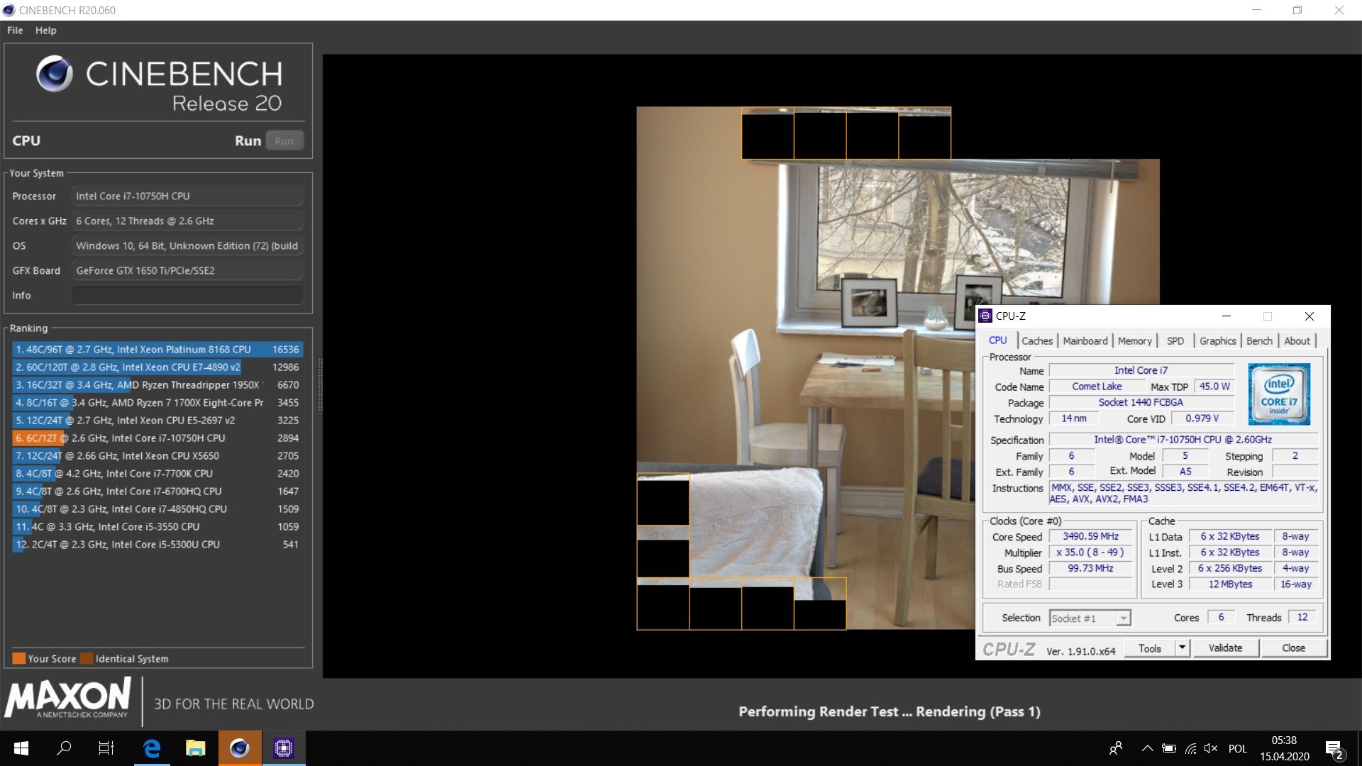Click the Cinebench taskbar icon
The image size is (1362, 766).
point(240,748)
